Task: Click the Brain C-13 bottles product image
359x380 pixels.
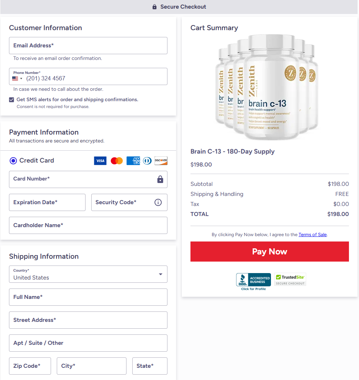Action: click(x=266, y=87)
